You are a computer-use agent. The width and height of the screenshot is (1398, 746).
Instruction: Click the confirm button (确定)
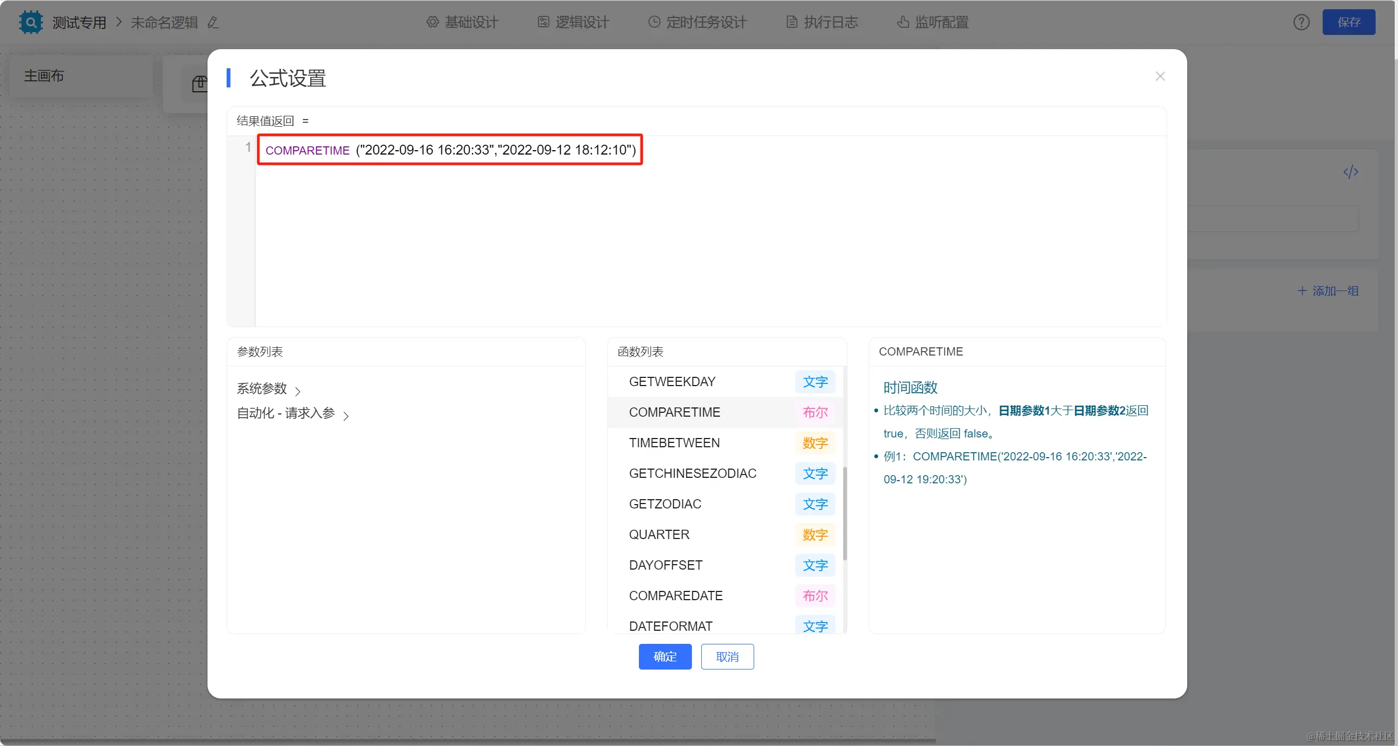click(665, 656)
